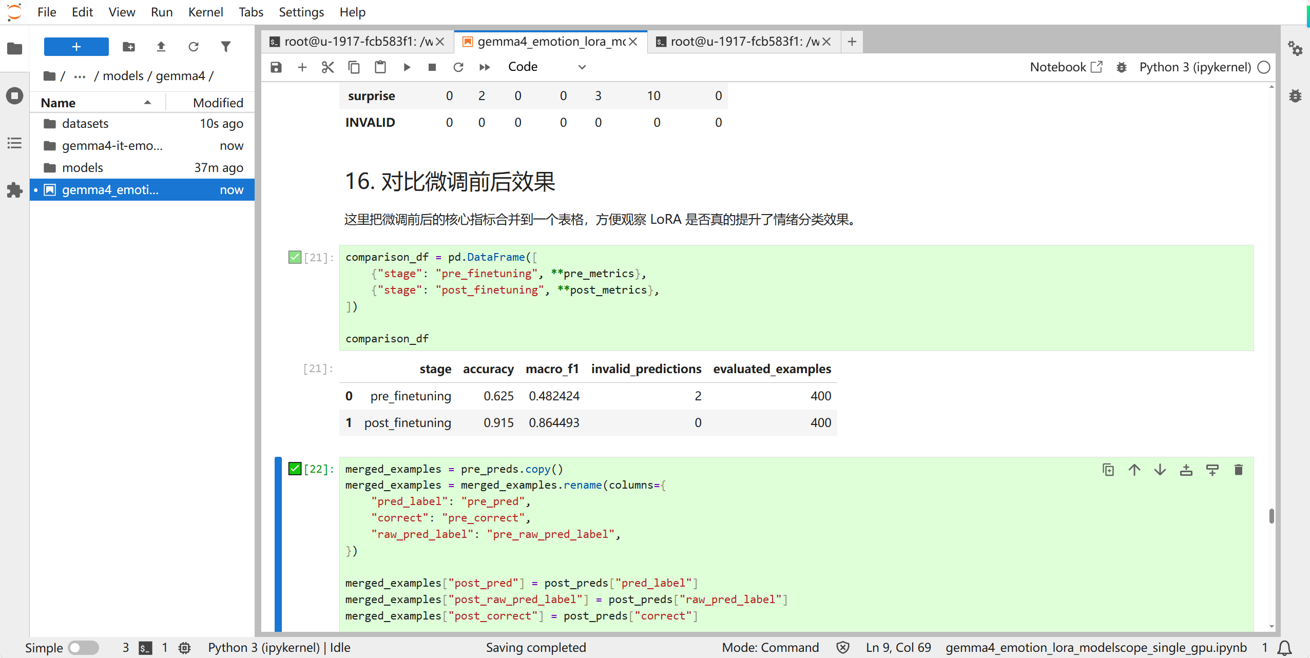Open the File Browser sidebar panel
The image size is (1310, 658).
[14, 48]
